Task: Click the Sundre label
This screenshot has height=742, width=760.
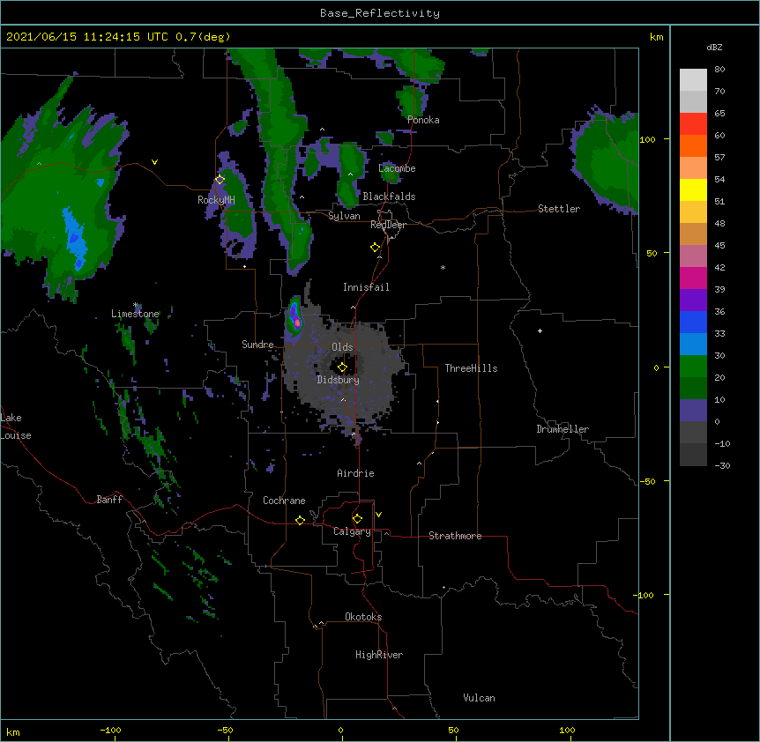Action: click(257, 345)
